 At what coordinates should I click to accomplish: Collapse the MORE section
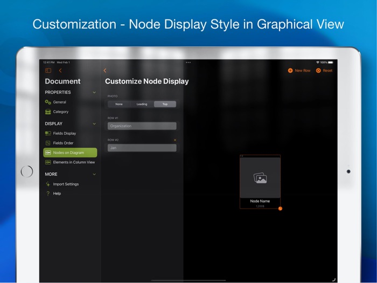94,174
